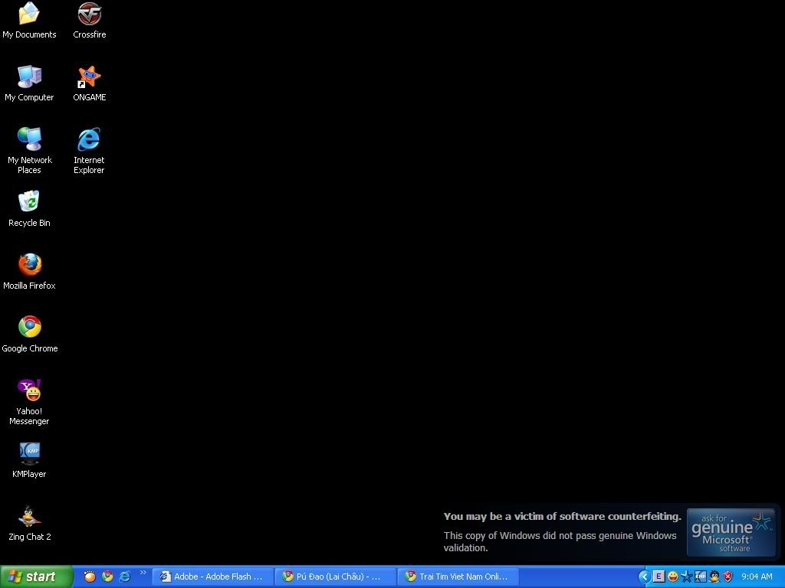The image size is (785, 588).
Task: Select the Recycle Bin
Action: click(30, 209)
